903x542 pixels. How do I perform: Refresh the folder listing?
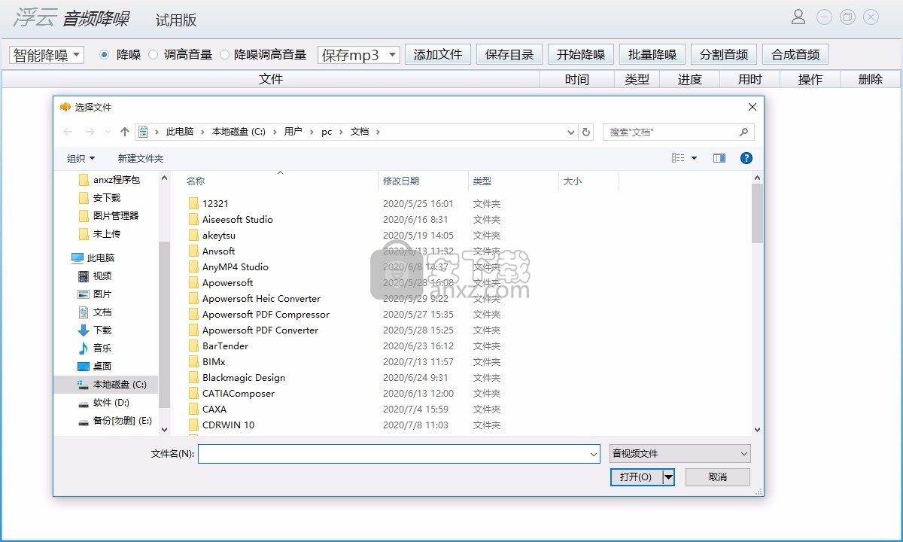click(587, 132)
